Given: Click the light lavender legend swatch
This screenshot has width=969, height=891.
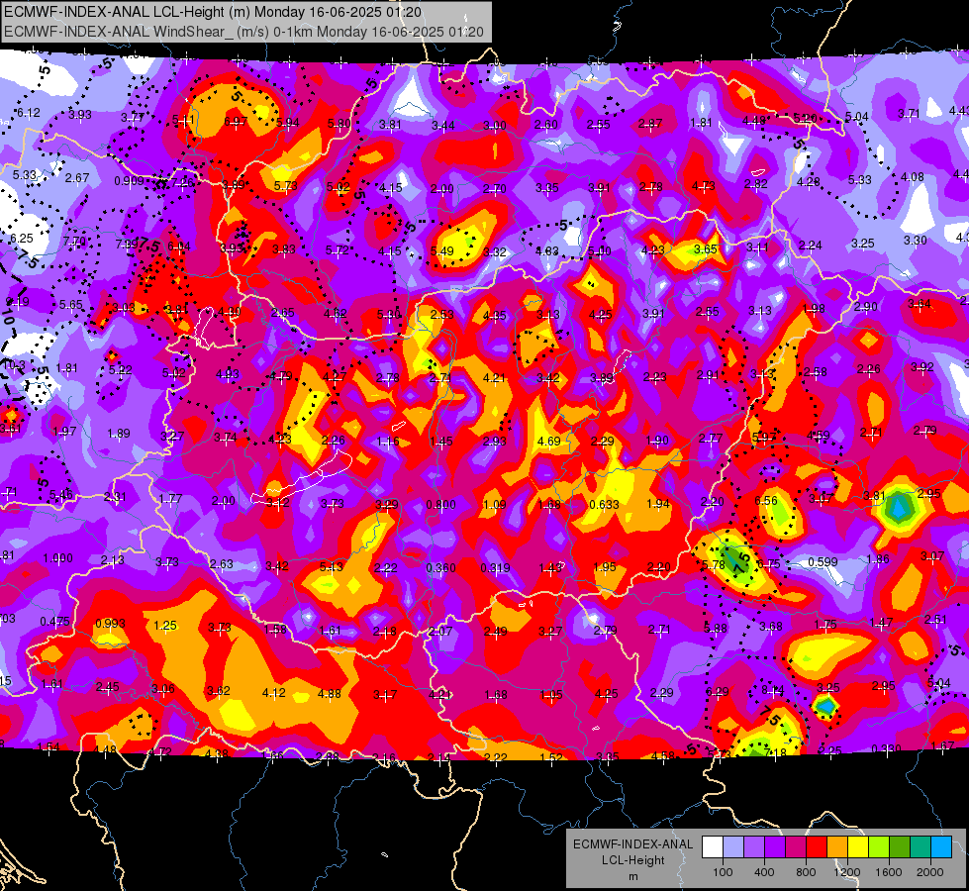Looking at the screenshot, I should point(733,846).
